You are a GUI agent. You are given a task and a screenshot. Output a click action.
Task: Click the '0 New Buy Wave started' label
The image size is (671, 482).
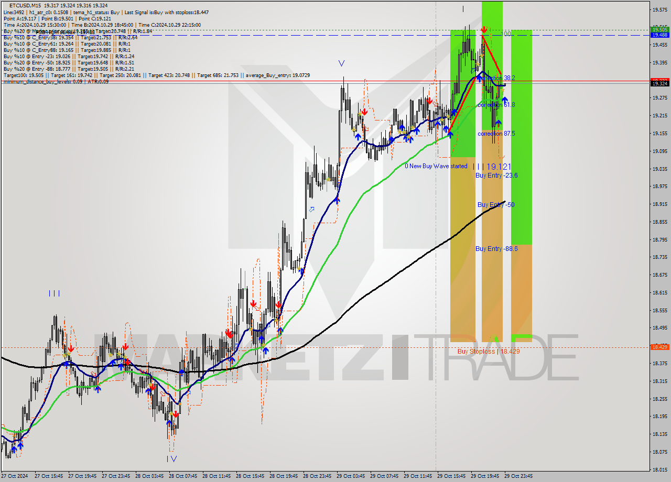[436, 166]
